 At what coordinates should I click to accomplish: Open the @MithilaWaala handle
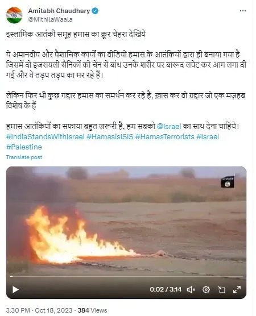click(50, 19)
